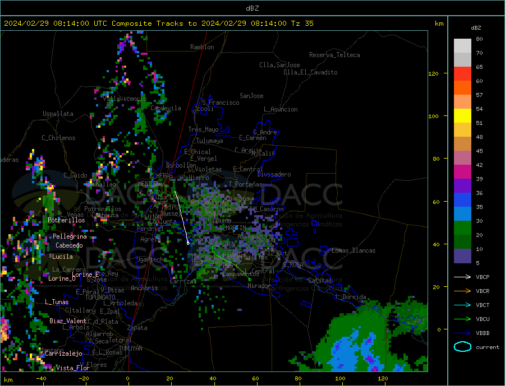
Task: Click the green VBCU arrow legend icon
Action: [462, 319]
